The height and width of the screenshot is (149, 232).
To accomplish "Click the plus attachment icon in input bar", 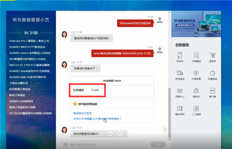I will click(66, 144).
